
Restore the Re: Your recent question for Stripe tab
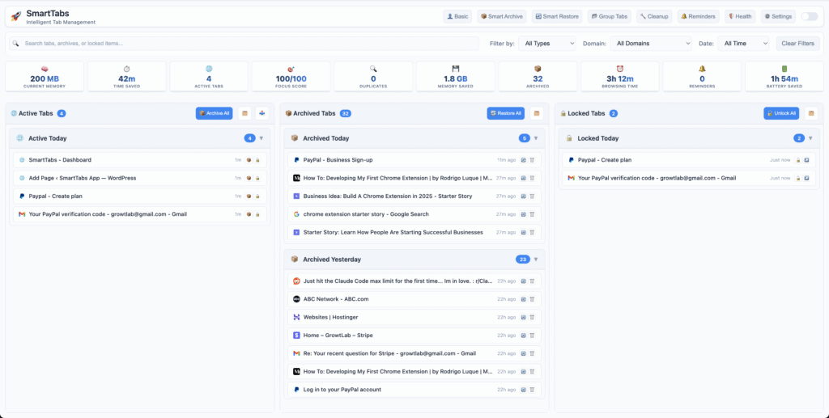point(524,353)
